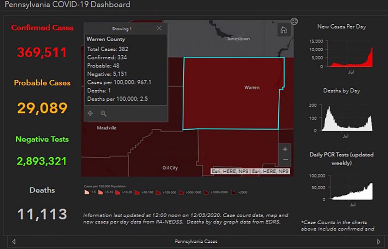Click the zoom-to magnifier in popup
Screen dimensions: 388x249
coord(103,113)
